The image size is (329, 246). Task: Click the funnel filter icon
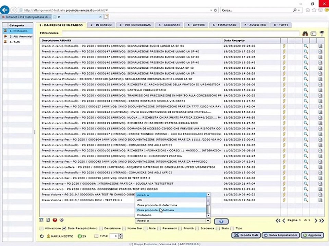click(x=322, y=33)
